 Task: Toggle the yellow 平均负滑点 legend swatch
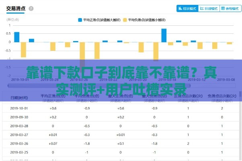pos(125,20)
